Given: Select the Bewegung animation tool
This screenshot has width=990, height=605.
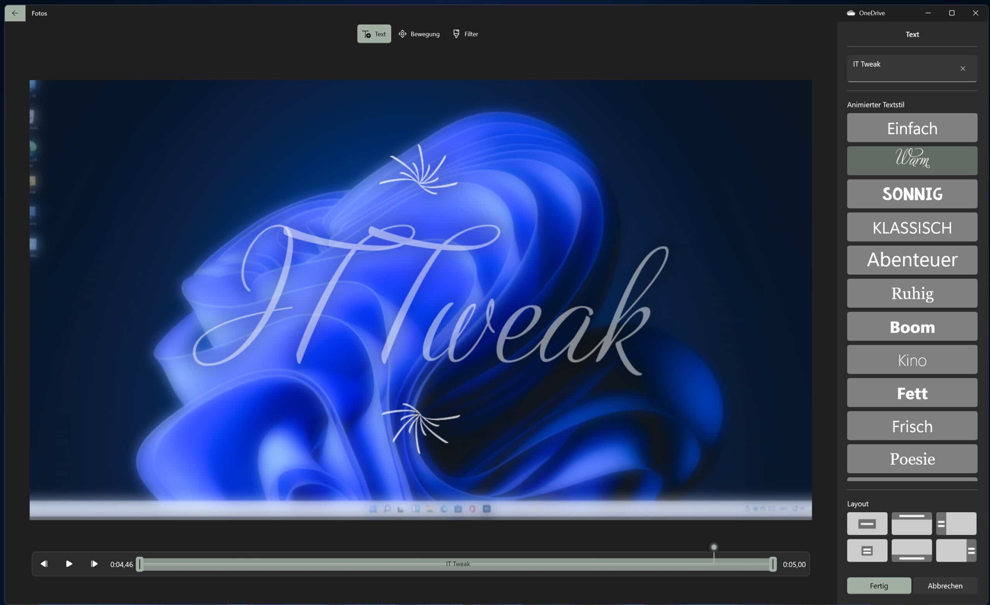Looking at the screenshot, I should coord(419,34).
